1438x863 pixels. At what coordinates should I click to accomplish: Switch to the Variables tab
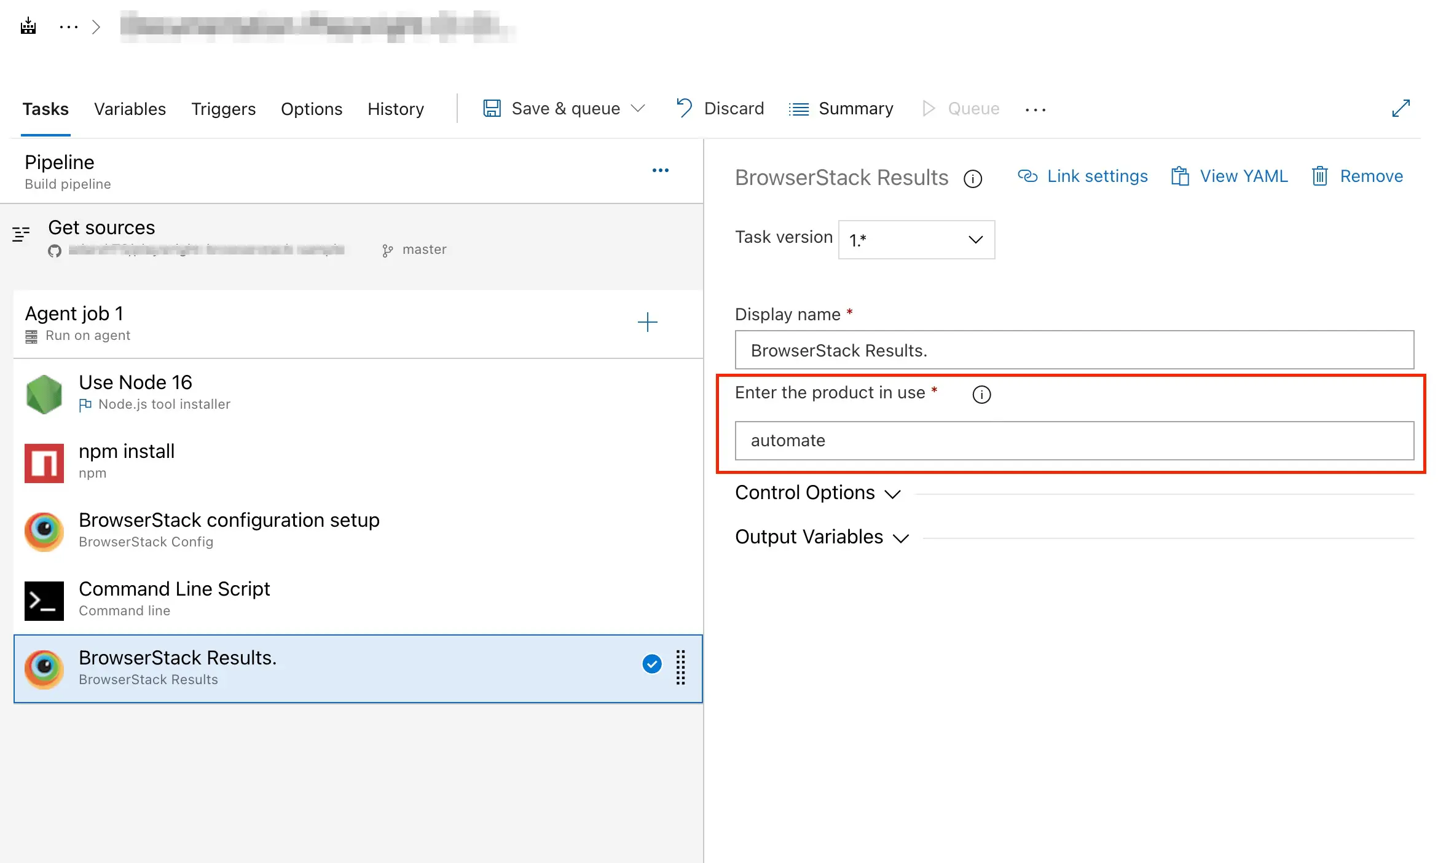130,109
